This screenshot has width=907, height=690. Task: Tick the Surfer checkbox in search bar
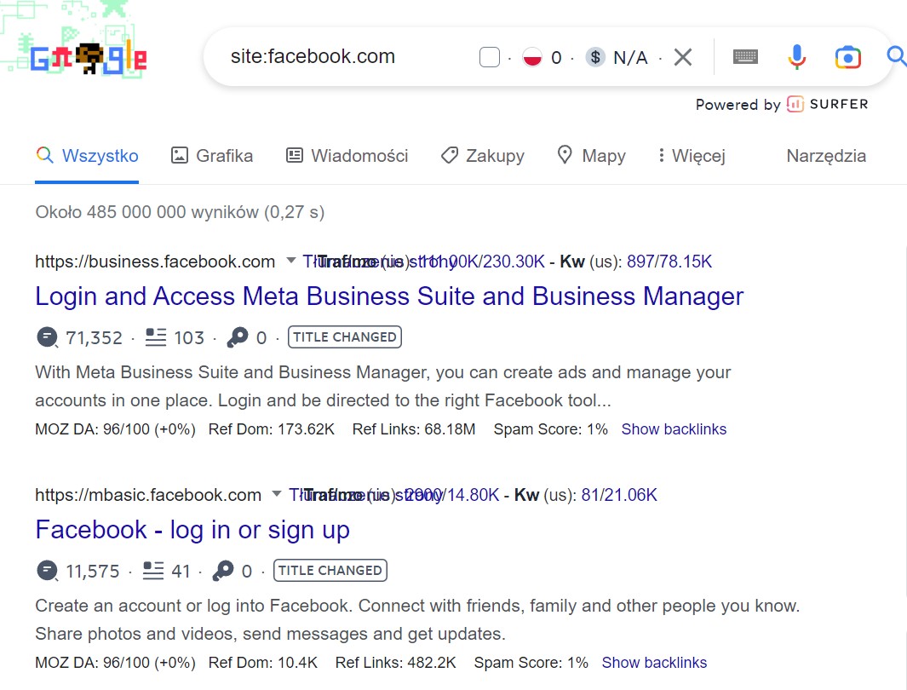pos(489,57)
